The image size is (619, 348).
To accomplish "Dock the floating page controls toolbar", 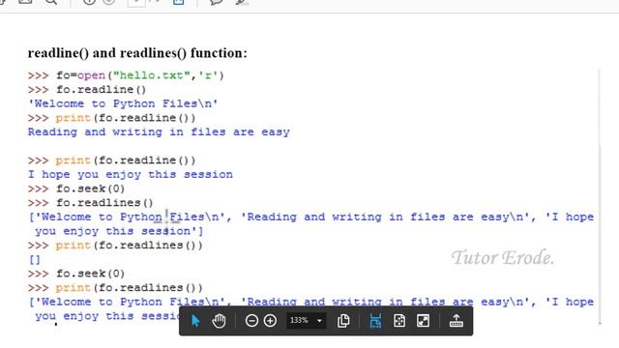I will click(x=457, y=321).
